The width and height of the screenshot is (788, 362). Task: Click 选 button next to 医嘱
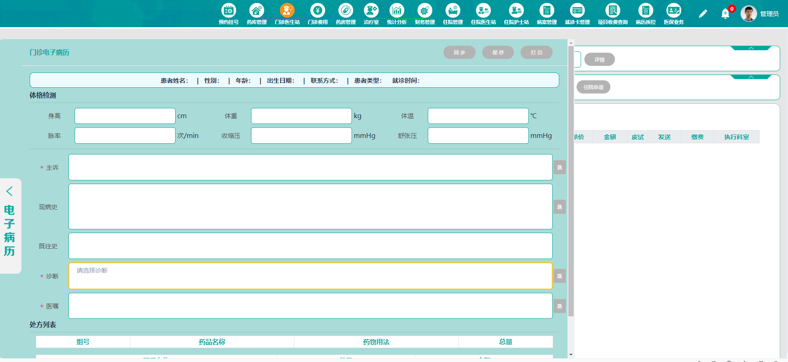click(560, 306)
